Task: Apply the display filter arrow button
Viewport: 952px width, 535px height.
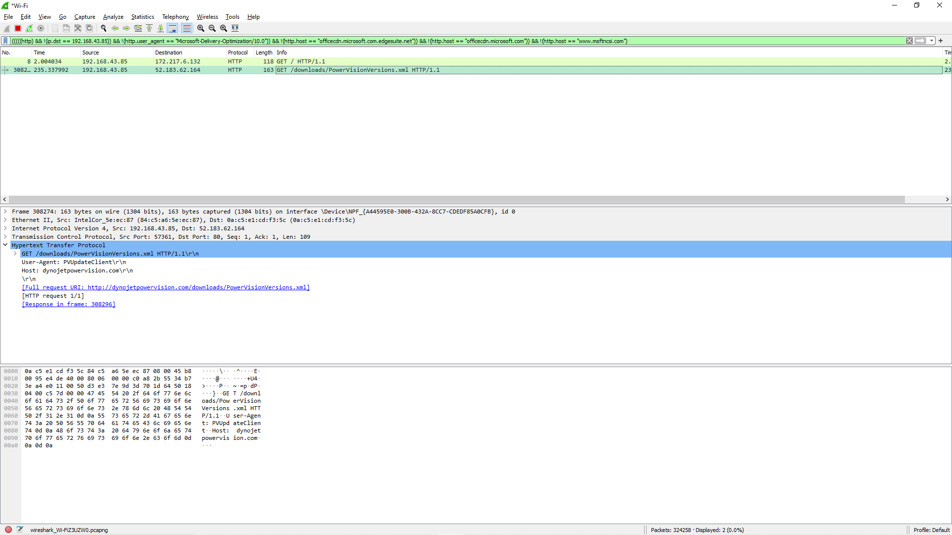Action: coord(920,41)
